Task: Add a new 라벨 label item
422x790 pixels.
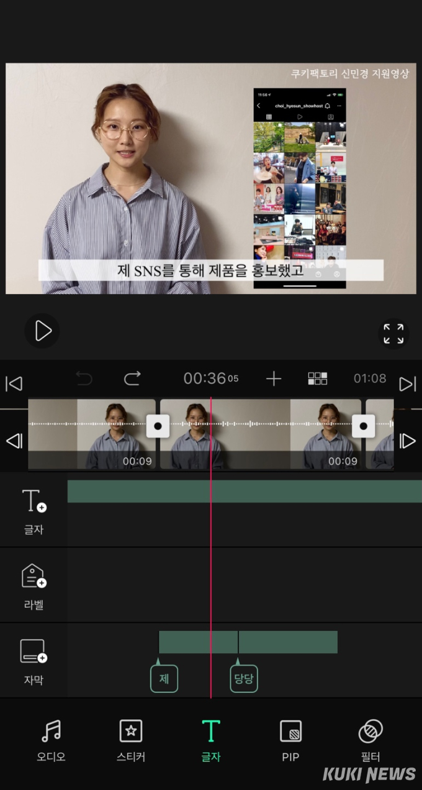Action: [x=34, y=587]
